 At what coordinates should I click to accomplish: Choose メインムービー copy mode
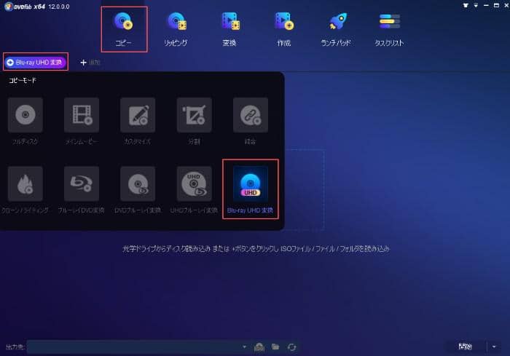tap(82, 122)
